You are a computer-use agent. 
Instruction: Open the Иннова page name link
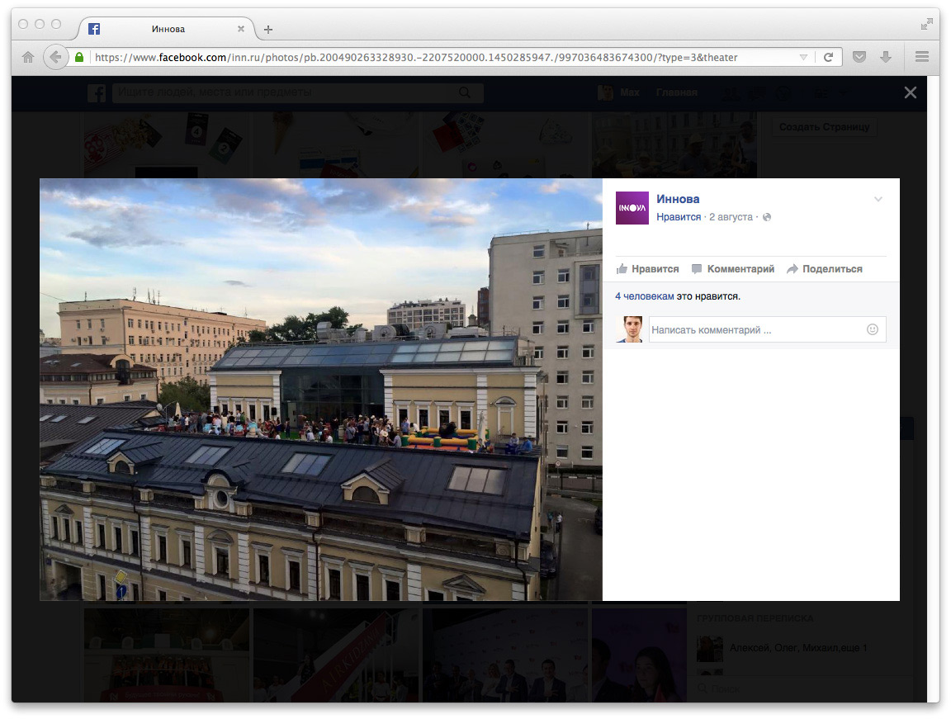tap(678, 199)
